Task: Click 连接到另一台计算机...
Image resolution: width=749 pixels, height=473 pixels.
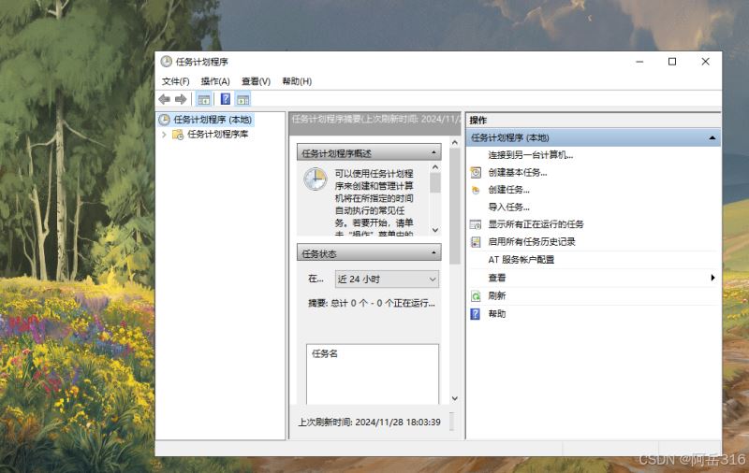Action: [x=531, y=155]
